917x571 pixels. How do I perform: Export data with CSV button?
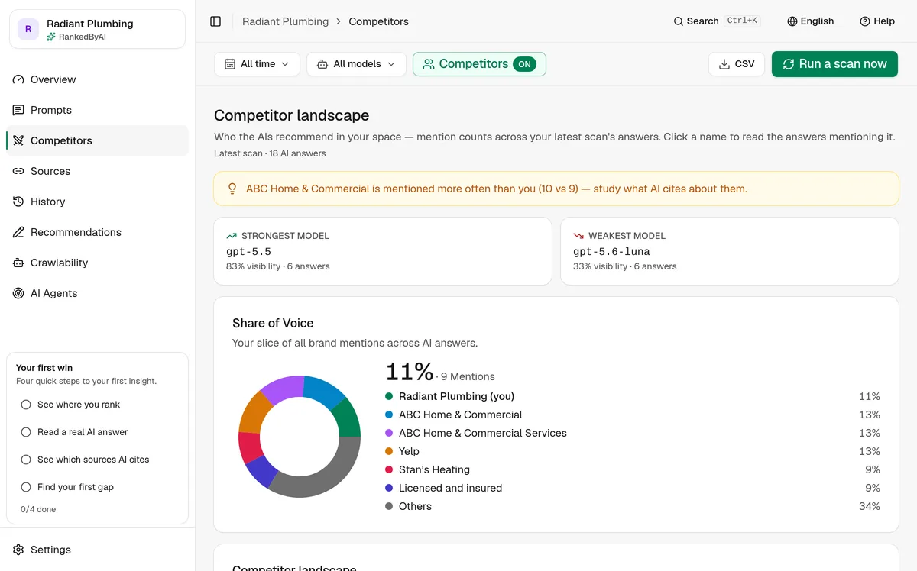737,64
